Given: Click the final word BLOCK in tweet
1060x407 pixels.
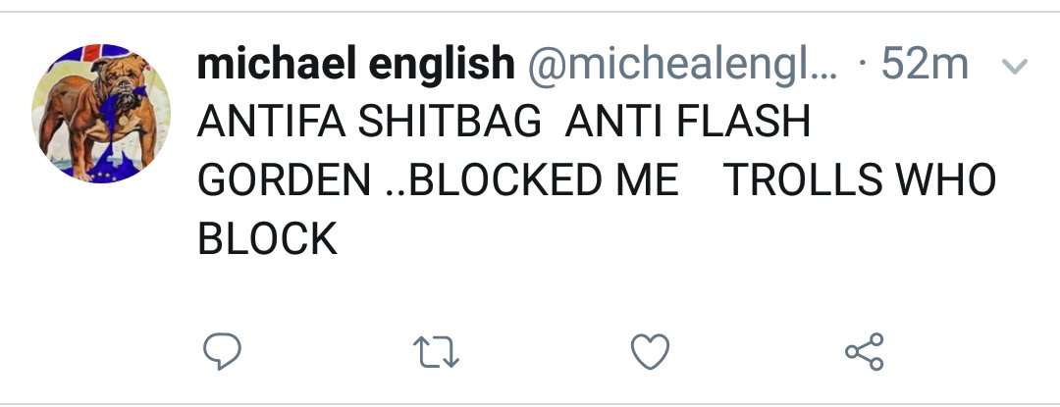Looking at the screenshot, I should [x=268, y=239].
